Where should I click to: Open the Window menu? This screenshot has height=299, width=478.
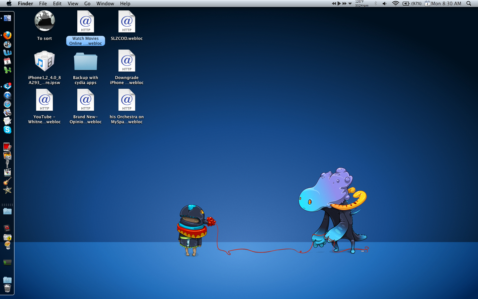tap(105, 3)
